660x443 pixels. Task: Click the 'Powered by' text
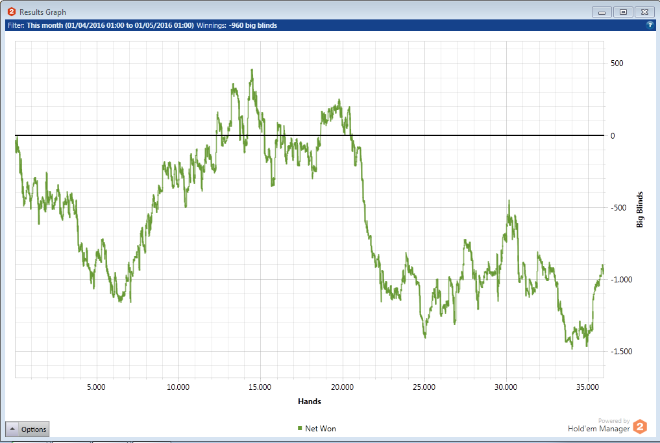(x=614, y=421)
